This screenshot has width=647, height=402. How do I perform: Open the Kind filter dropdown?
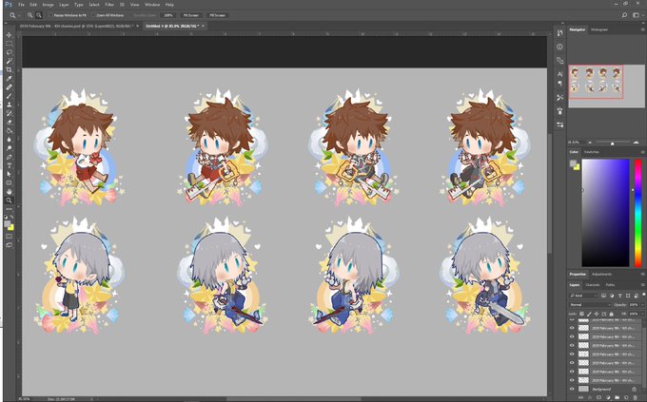click(583, 296)
